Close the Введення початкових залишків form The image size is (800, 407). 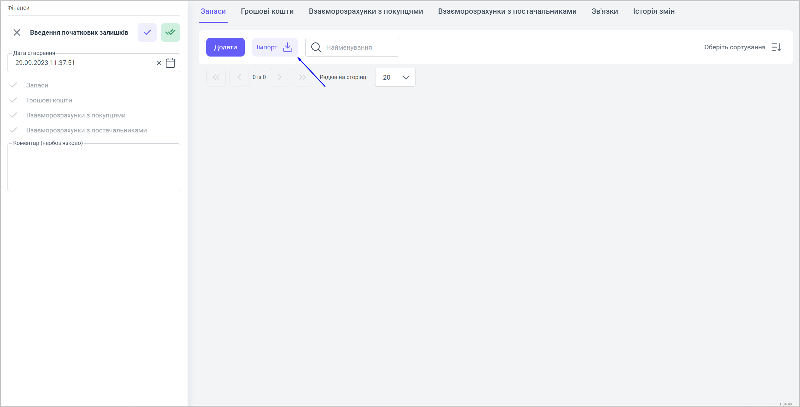coord(17,32)
